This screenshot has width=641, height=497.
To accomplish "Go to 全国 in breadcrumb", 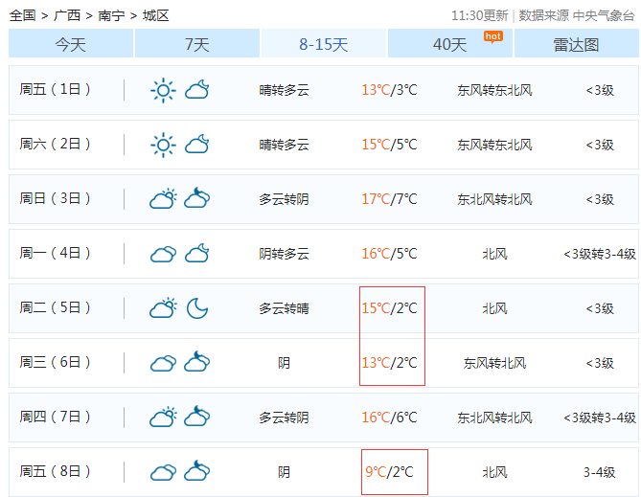I will [23, 15].
